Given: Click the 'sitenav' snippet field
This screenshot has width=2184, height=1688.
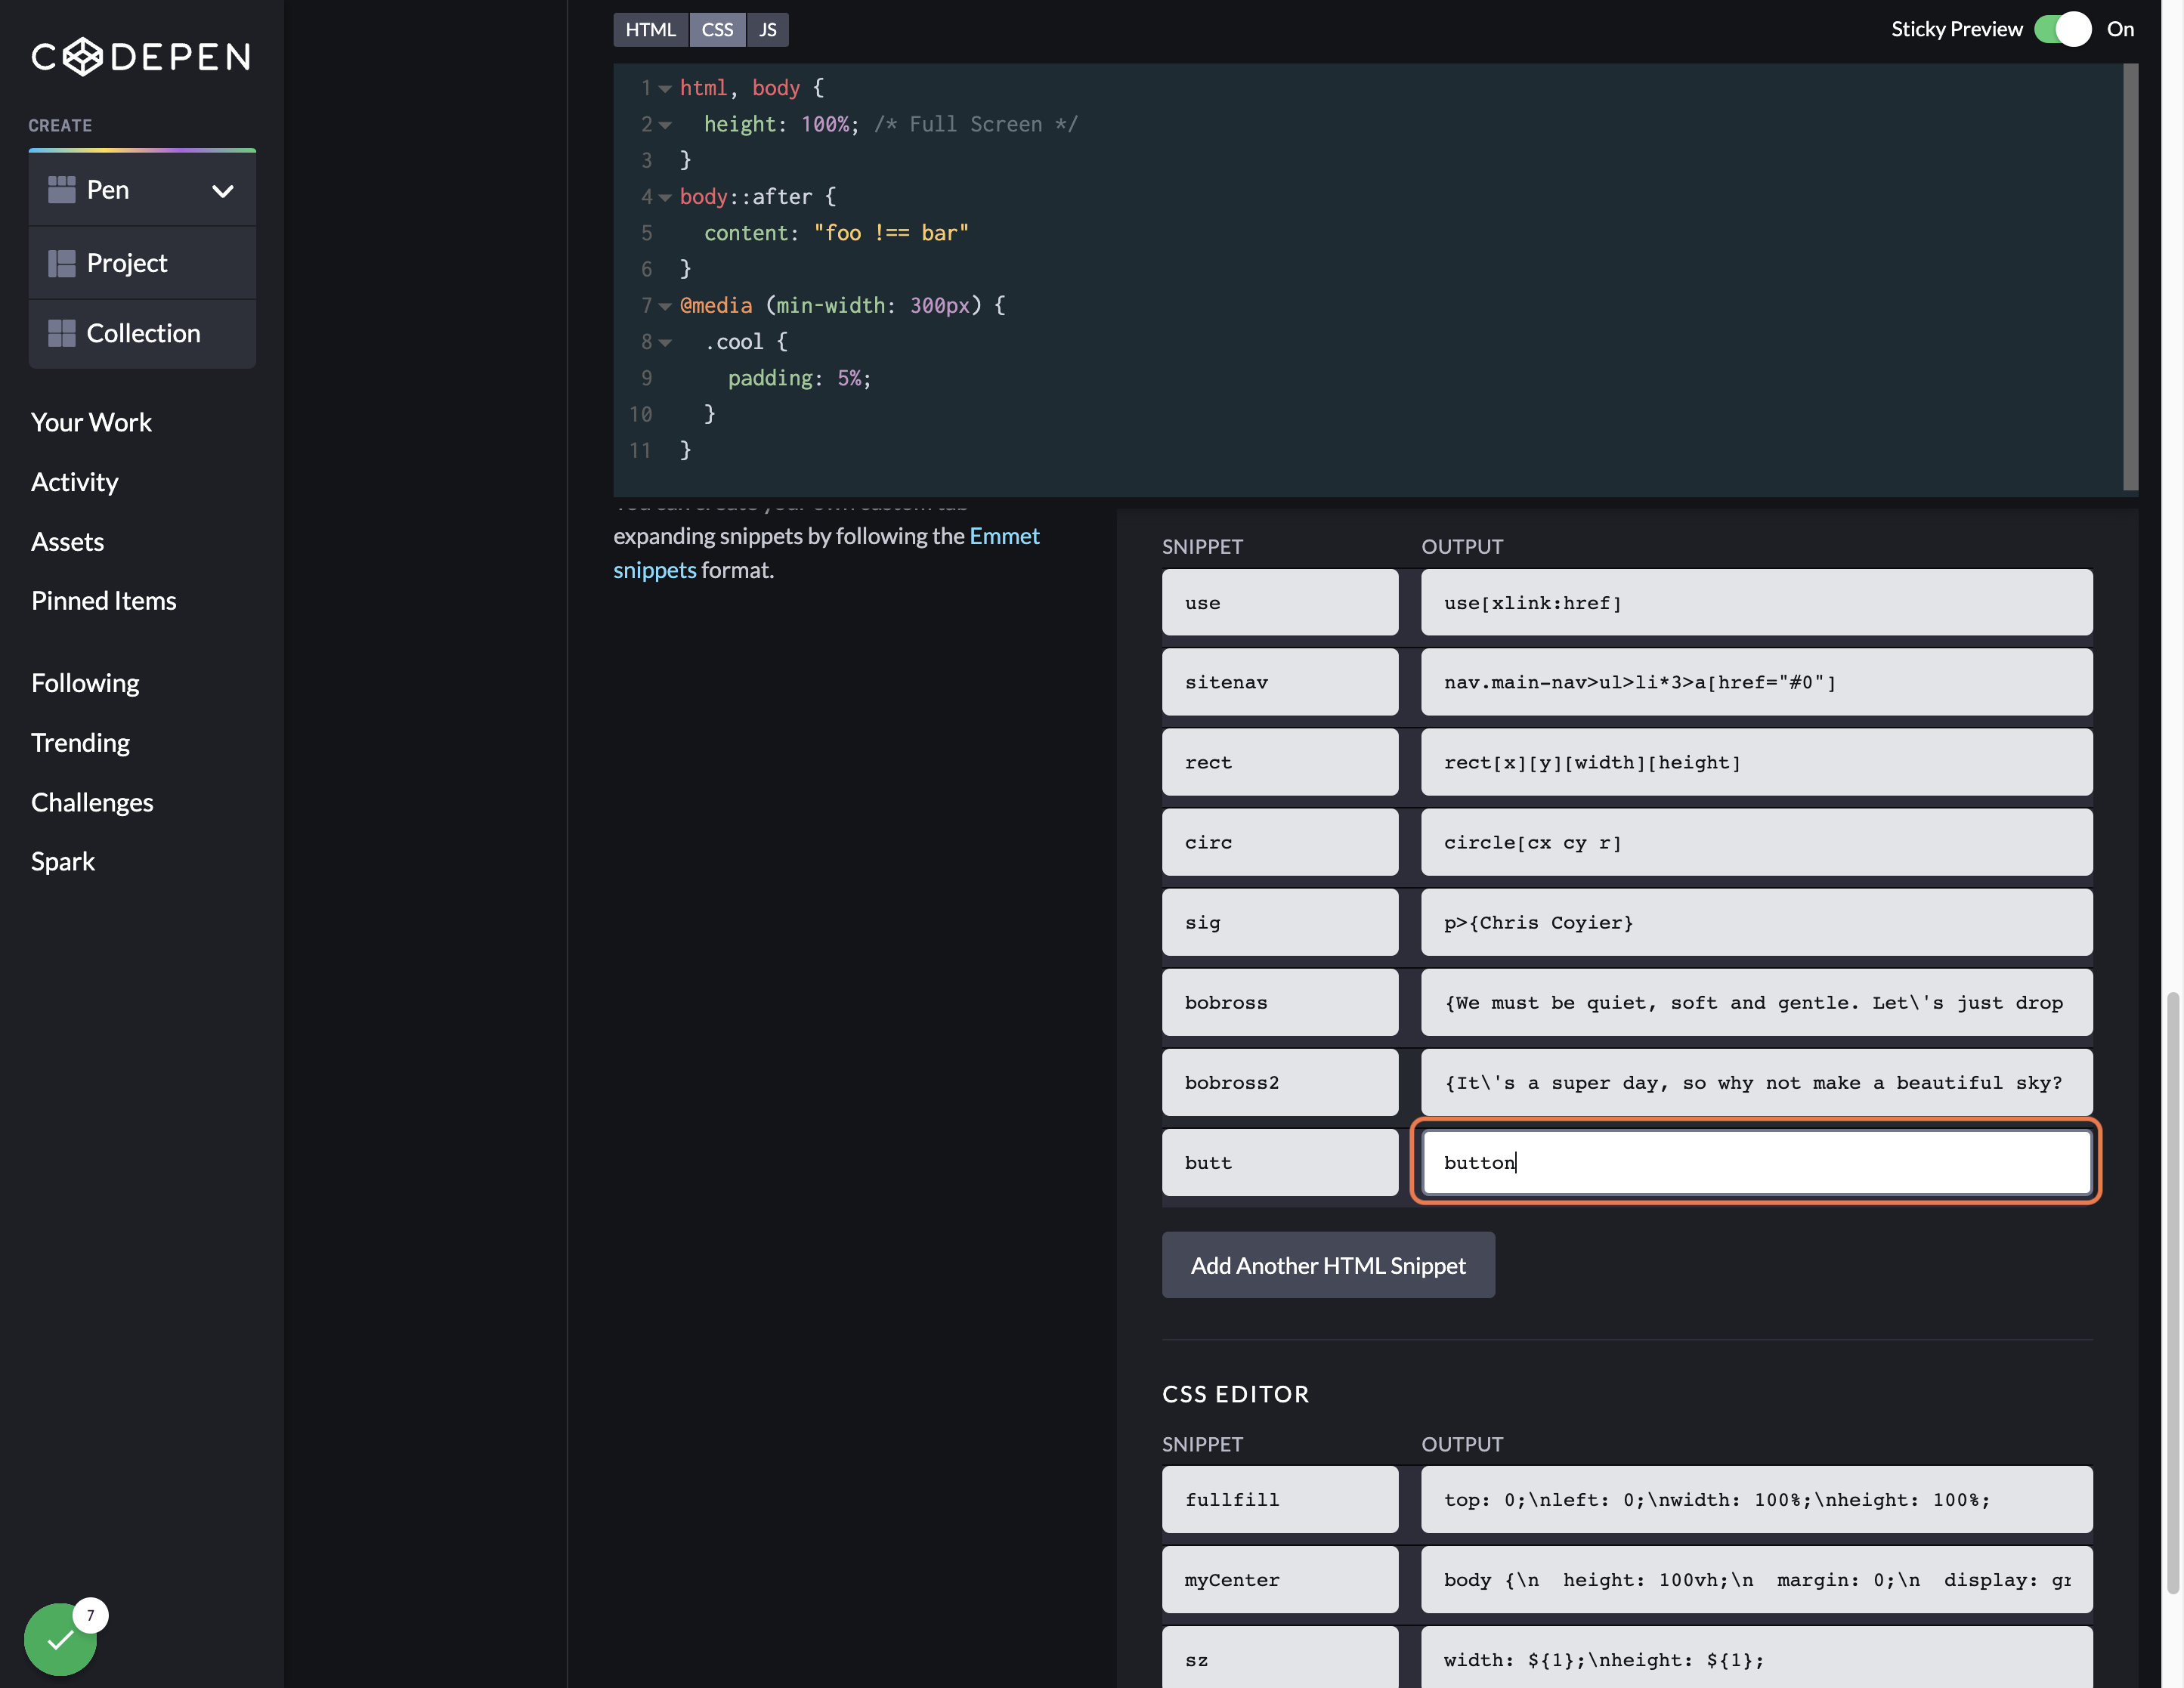Looking at the screenshot, I should click(x=1280, y=682).
